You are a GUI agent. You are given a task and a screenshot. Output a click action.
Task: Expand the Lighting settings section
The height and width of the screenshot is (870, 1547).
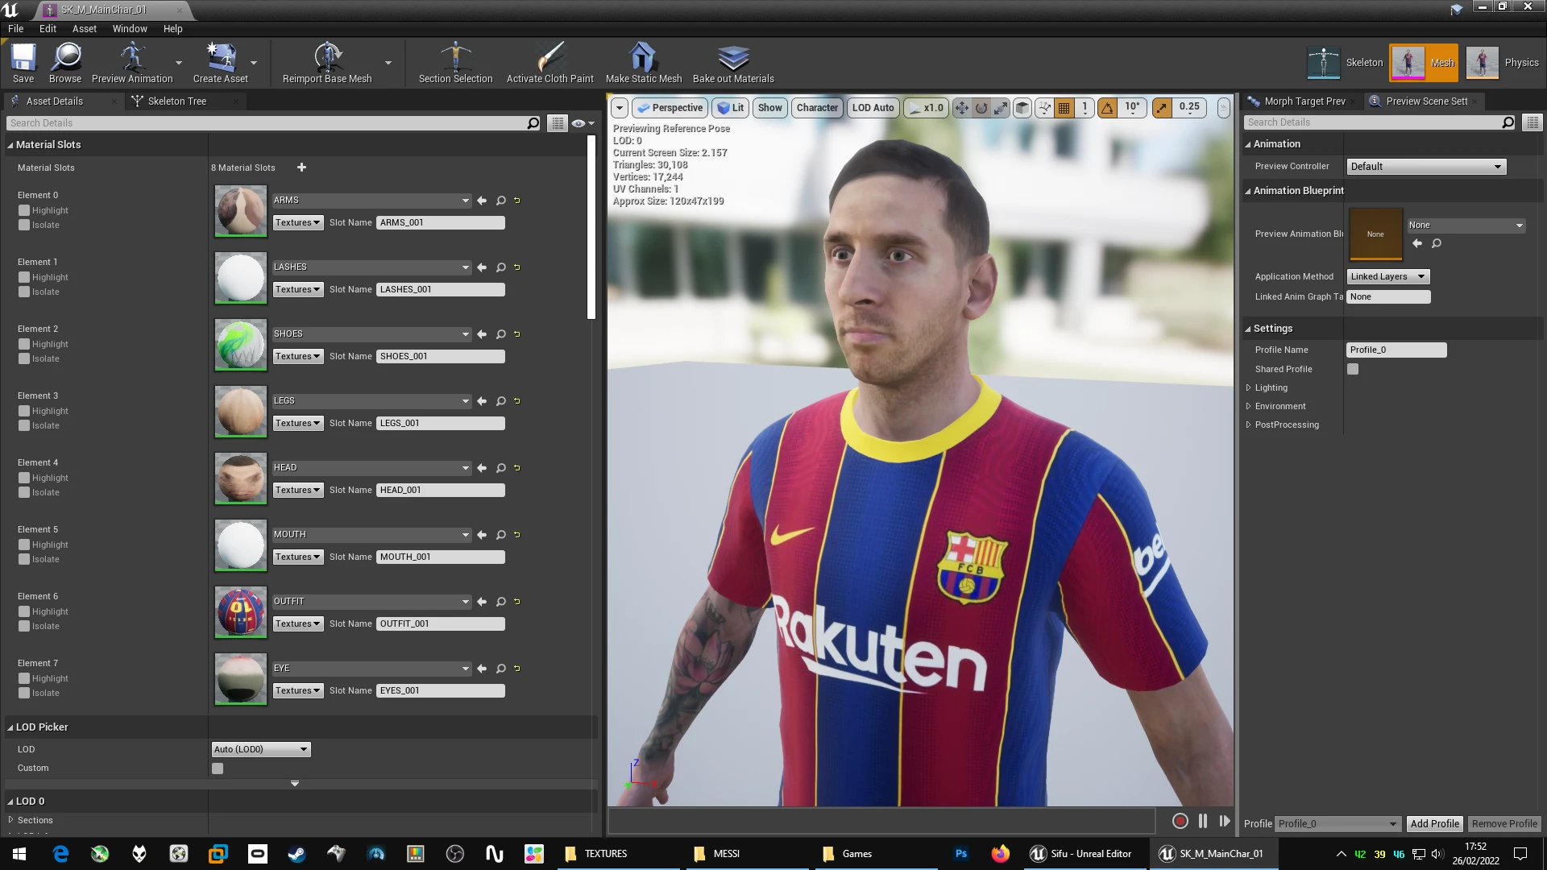coord(1271,387)
